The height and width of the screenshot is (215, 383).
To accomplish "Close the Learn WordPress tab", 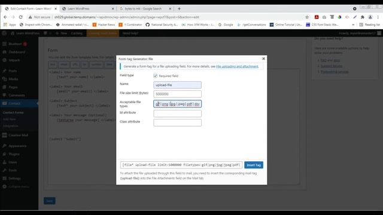I will (x=113, y=8).
